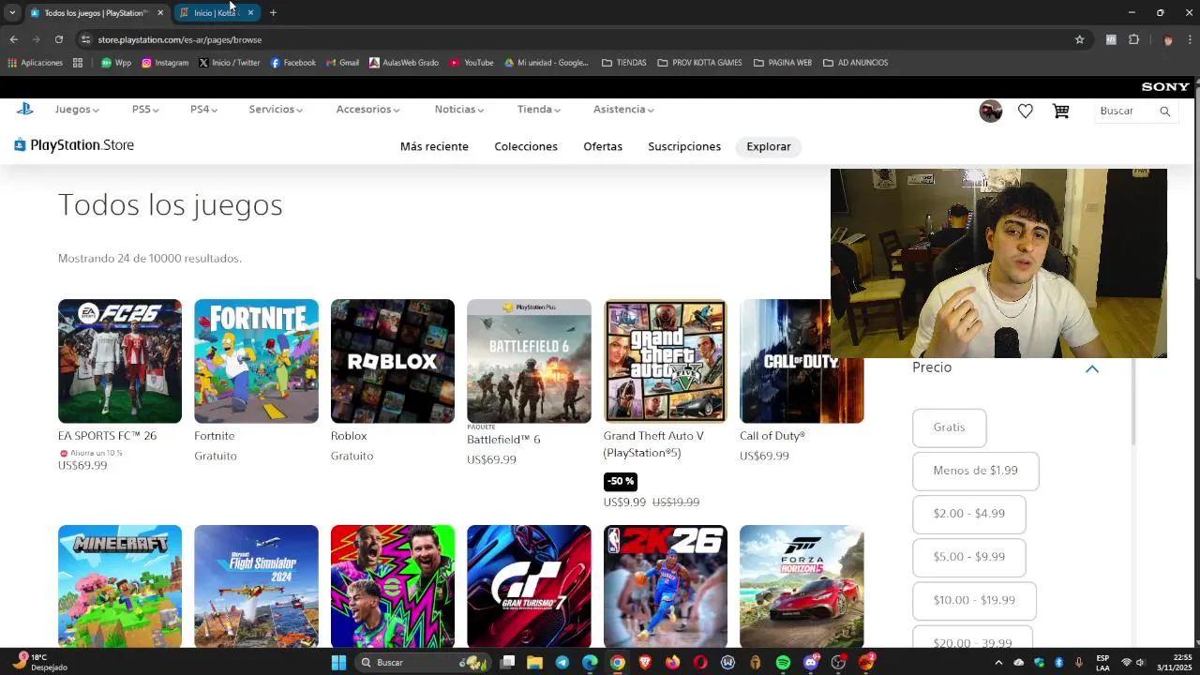Open the Windows Start menu
This screenshot has height=675, width=1200.
(x=338, y=663)
